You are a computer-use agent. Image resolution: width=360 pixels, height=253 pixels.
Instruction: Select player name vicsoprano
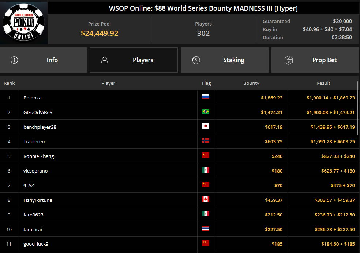(x=35, y=171)
